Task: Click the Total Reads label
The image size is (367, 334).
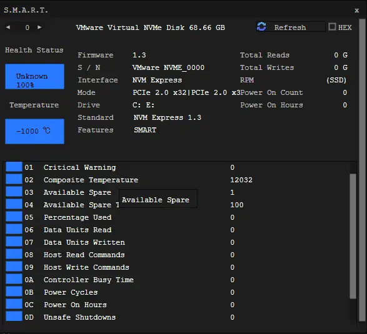Action: pyautogui.click(x=264, y=55)
